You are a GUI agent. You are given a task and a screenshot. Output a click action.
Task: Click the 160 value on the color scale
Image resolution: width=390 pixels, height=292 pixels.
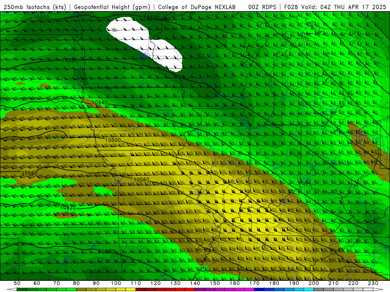(234, 283)
